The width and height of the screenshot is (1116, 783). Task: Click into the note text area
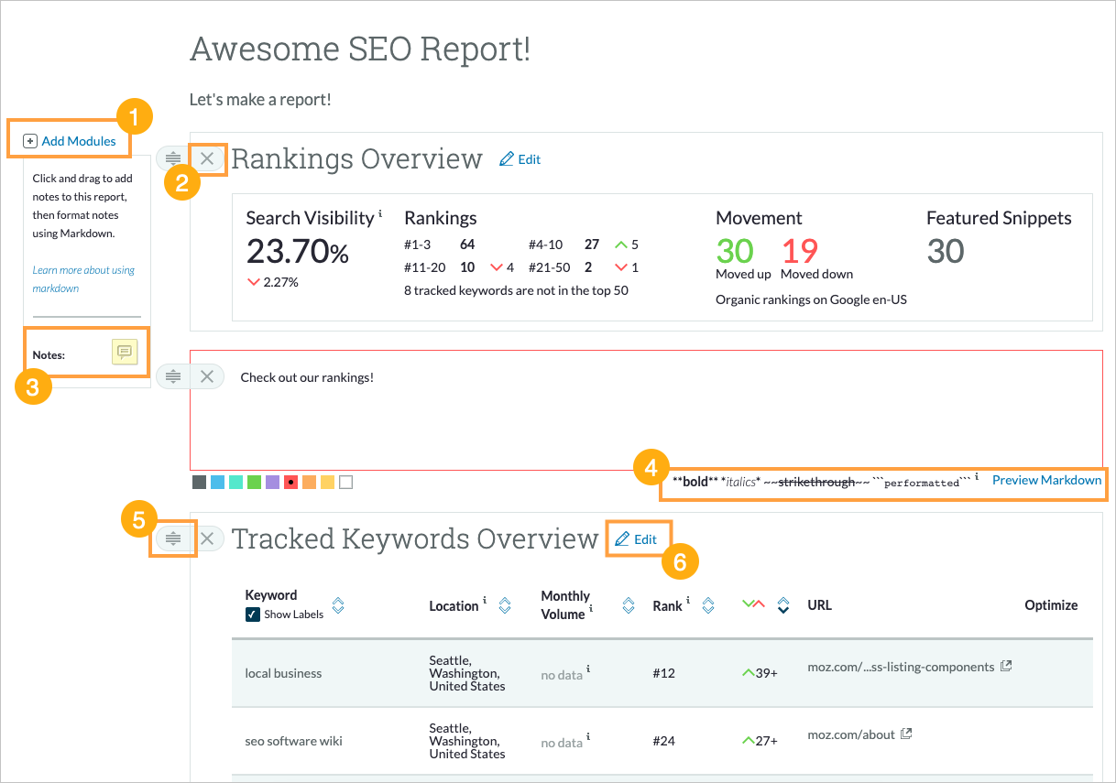click(641, 412)
